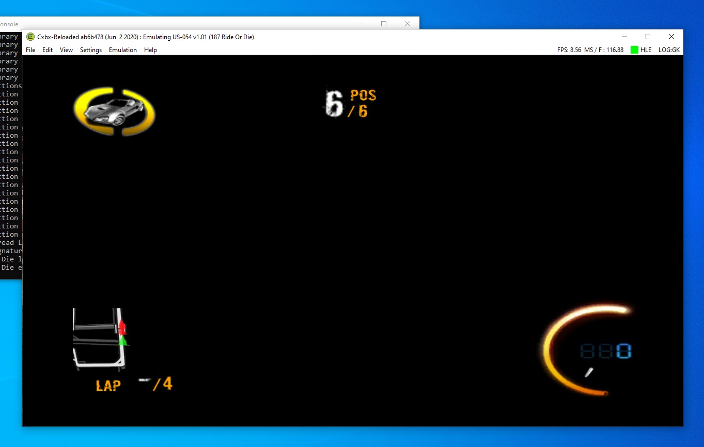Open the File menu
The image size is (704, 447).
pos(30,50)
